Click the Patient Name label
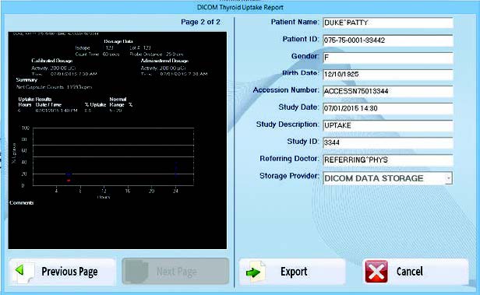 (x=295, y=22)
